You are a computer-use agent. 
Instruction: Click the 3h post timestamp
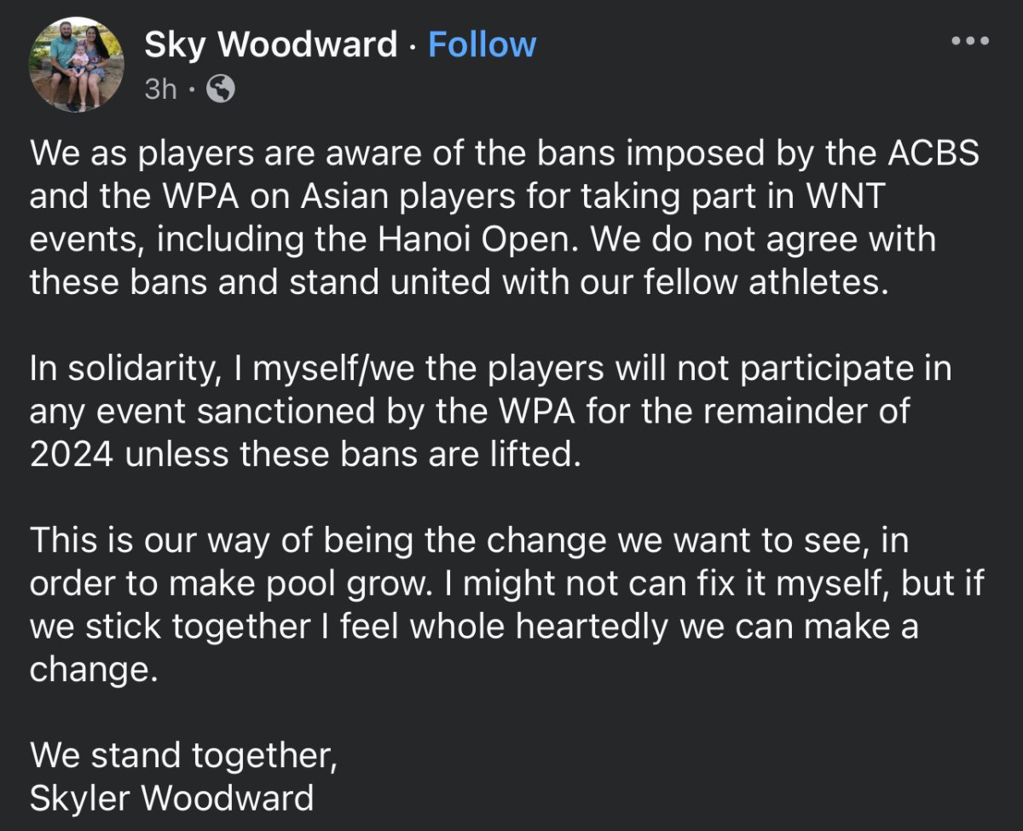point(160,88)
